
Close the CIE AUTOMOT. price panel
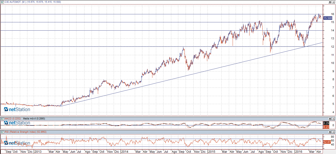(x=333, y=2)
